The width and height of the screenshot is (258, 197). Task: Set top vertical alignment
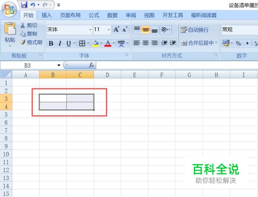coord(137,29)
